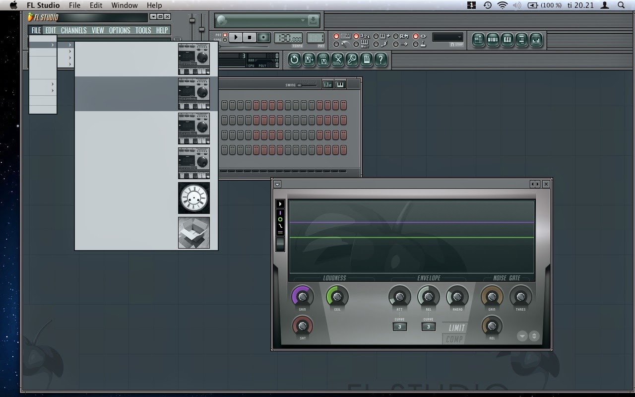Toggle green circle display in limiter
Image resolution: width=635 pixels, height=397 pixels.
click(x=280, y=219)
